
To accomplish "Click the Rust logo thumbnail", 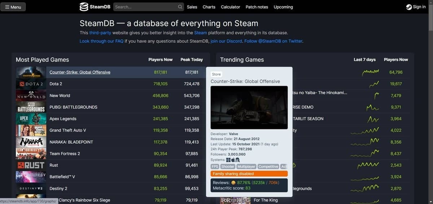I will pyautogui.click(x=31, y=165).
